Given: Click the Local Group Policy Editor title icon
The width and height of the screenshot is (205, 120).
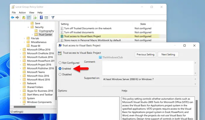Looking at the screenshot, I should (x=13, y=7).
